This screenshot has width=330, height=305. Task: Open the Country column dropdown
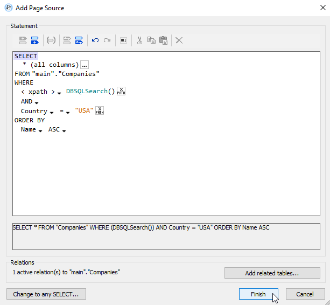click(52, 113)
